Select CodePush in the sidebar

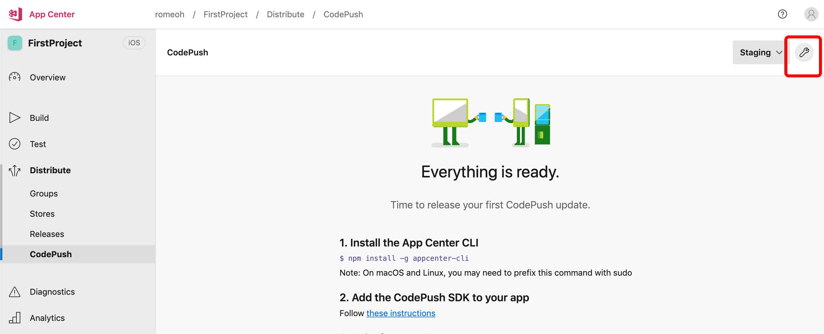tap(51, 254)
